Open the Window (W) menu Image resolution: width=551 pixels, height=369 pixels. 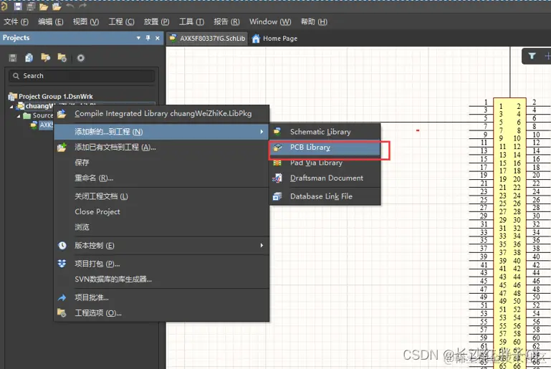click(x=270, y=21)
